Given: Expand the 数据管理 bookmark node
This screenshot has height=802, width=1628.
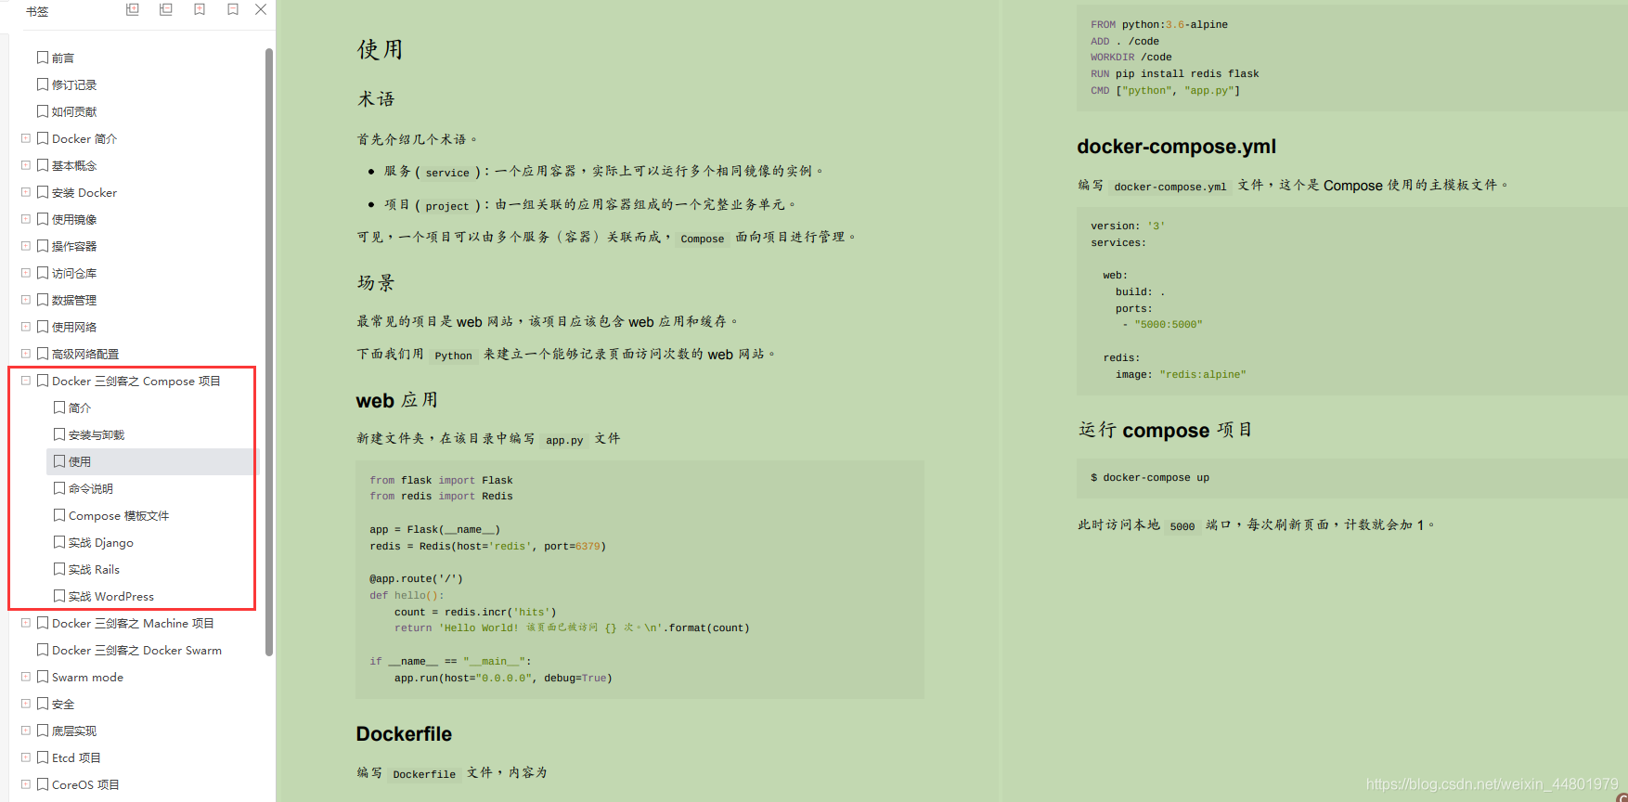Looking at the screenshot, I should [26, 300].
